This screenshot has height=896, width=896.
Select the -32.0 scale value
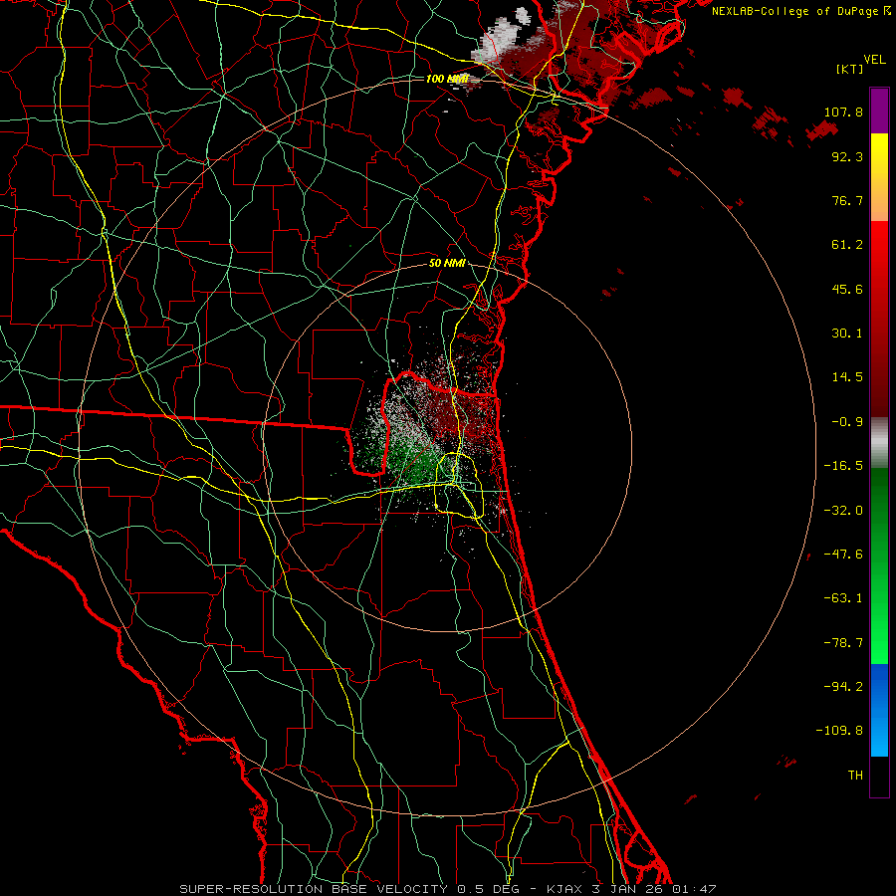click(843, 511)
